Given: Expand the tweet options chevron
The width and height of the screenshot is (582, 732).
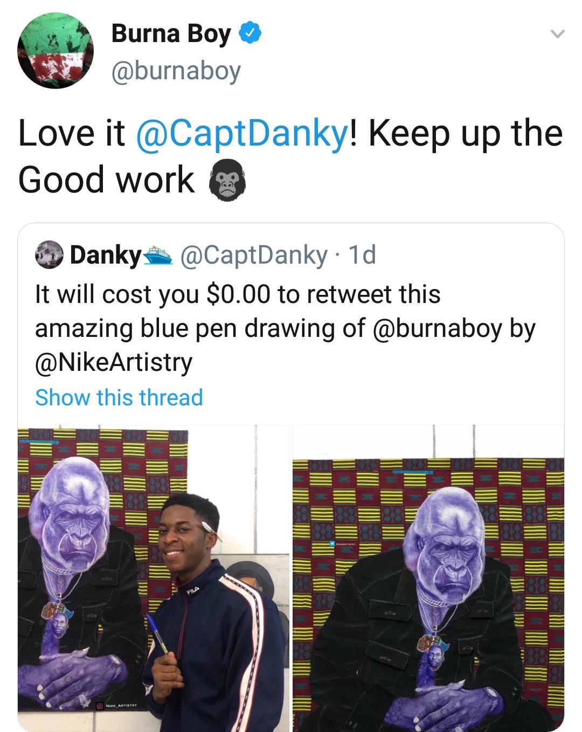Looking at the screenshot, I should click(557, 34).
